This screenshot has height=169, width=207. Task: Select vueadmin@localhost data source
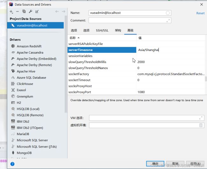tap(35, 26)
